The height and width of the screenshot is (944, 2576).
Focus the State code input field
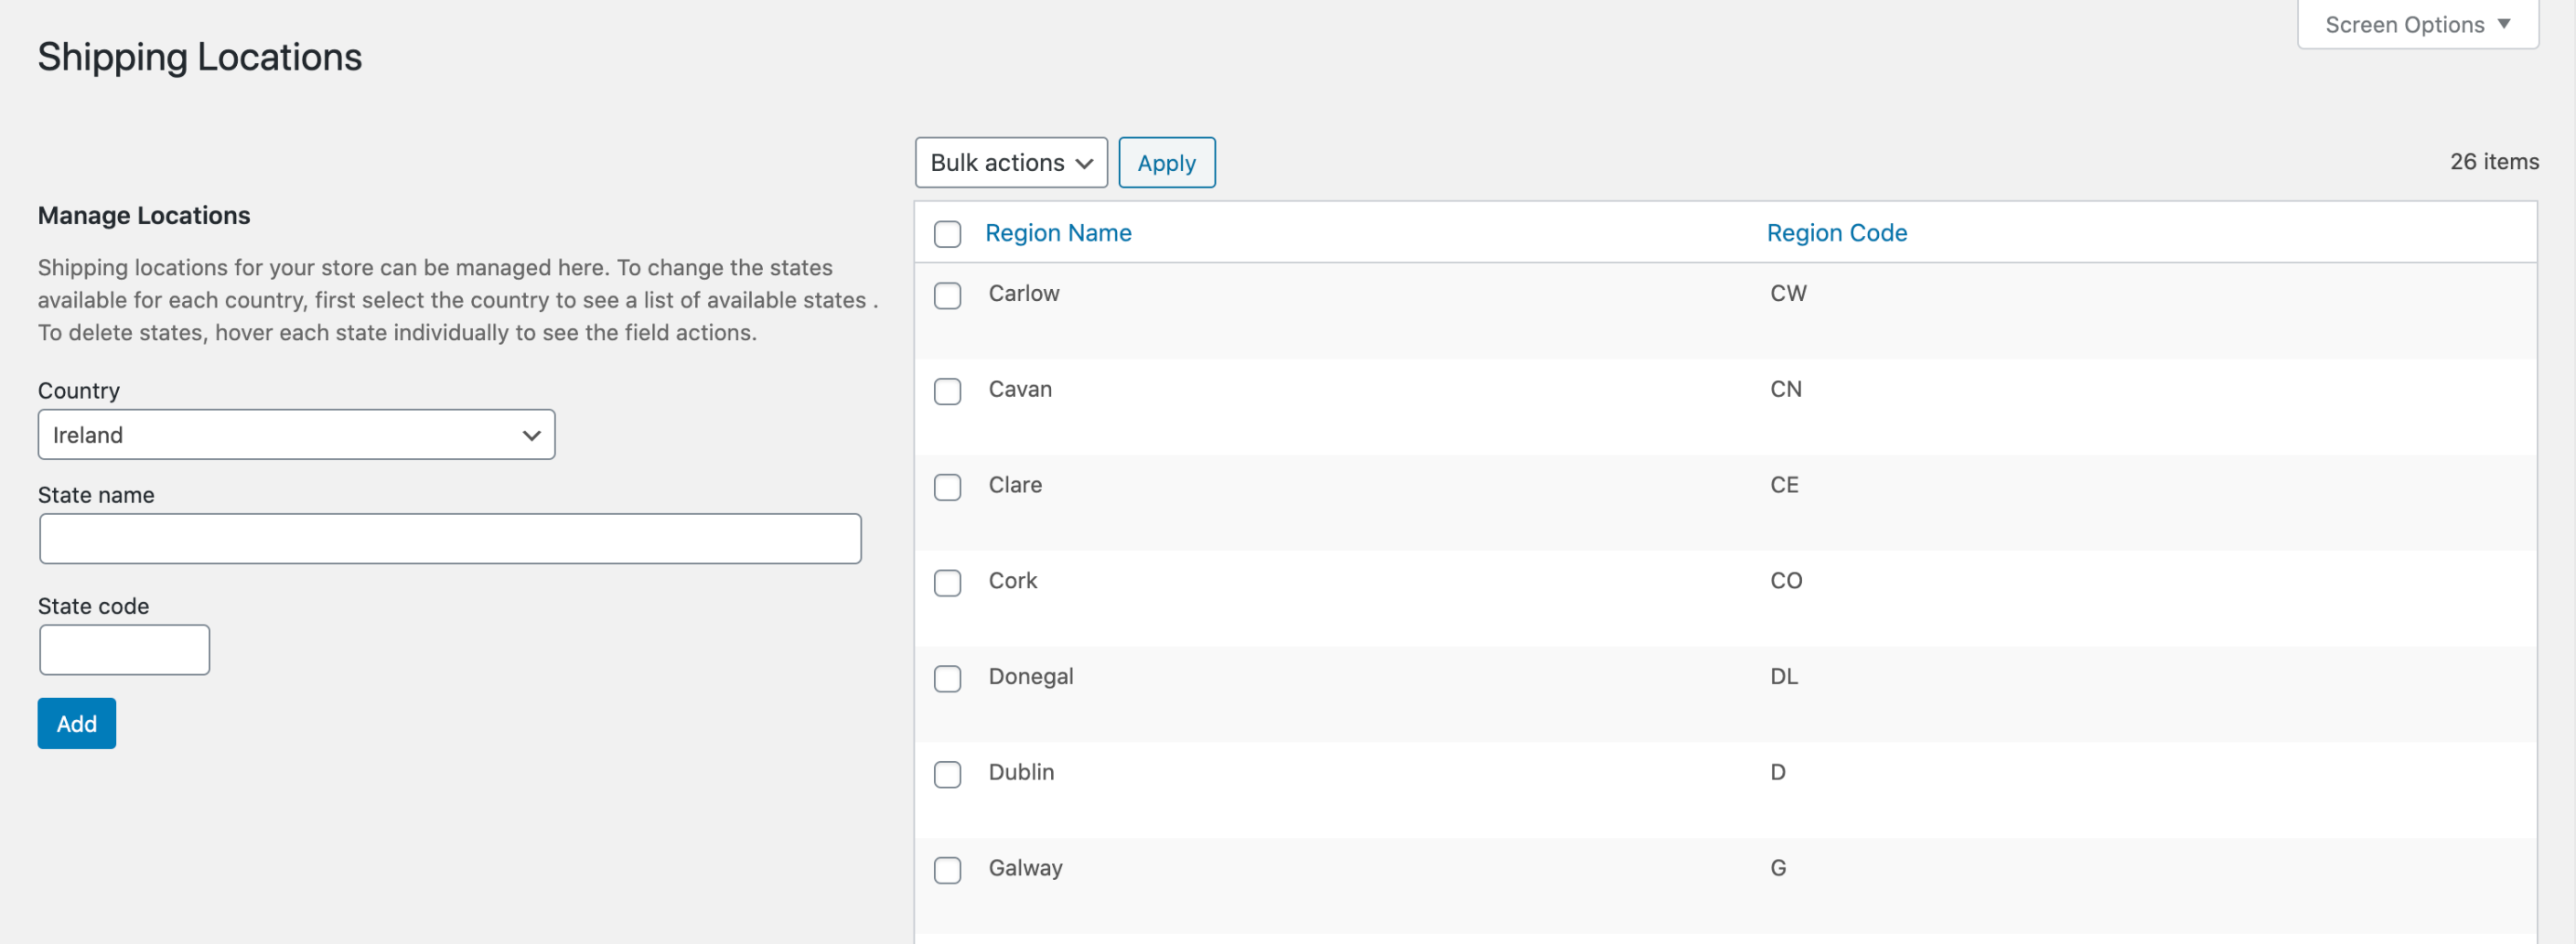pyautogui.click(x=124, y=649)
